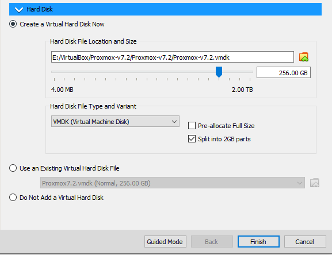Image resolution: width=332 pixels, height=255 pixels.
Task: Click the 256.00 GB size field
Action: click(x=284, y=73)
